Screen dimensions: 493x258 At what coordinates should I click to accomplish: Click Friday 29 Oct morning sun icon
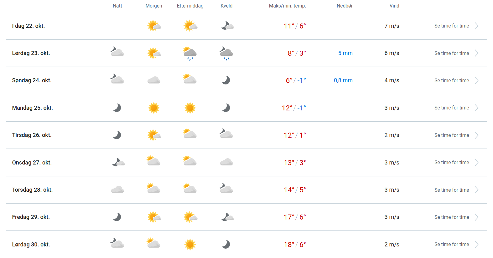[154, 217]
